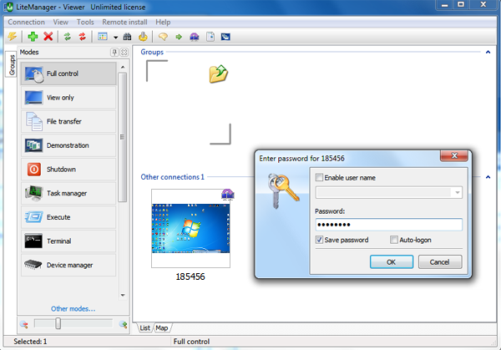Viewport: 501px width, 350px height.
Task: Tick the Enable user name checkbox
Action: coord(319,177)
